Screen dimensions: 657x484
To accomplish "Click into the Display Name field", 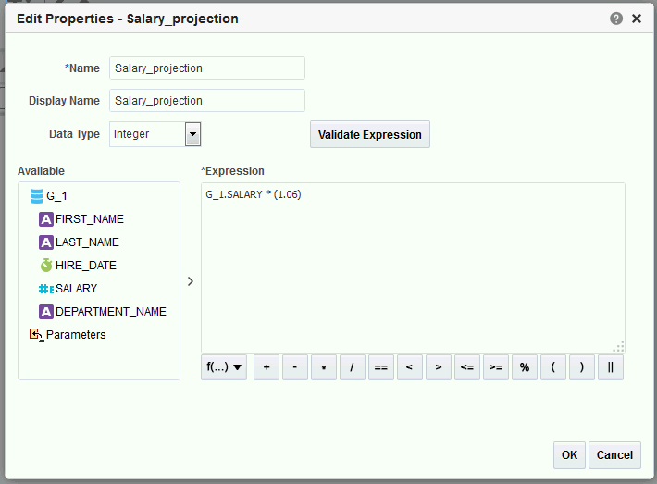I will (207, 101).
